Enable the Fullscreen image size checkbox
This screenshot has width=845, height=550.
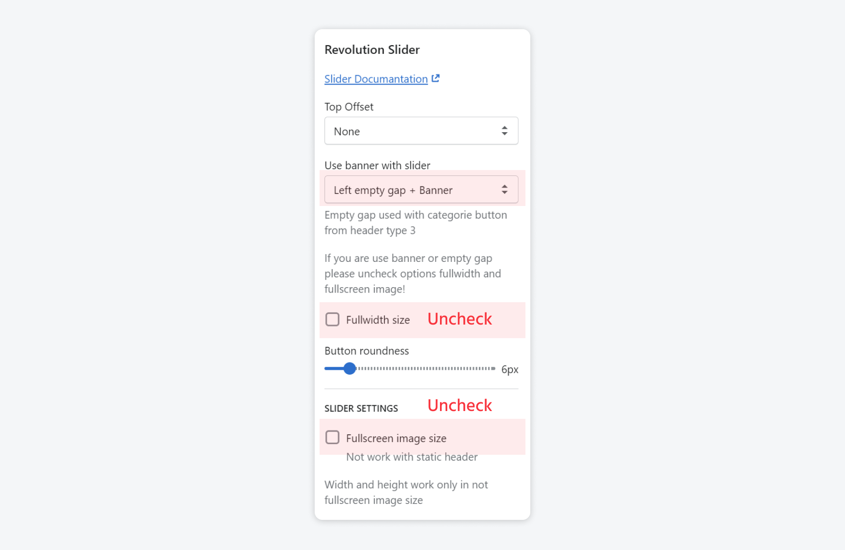[x=333, y=437]
